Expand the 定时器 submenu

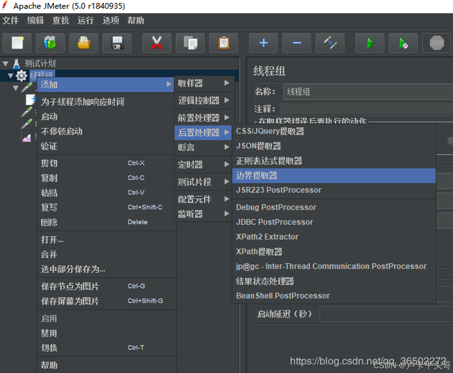[203, 165]
